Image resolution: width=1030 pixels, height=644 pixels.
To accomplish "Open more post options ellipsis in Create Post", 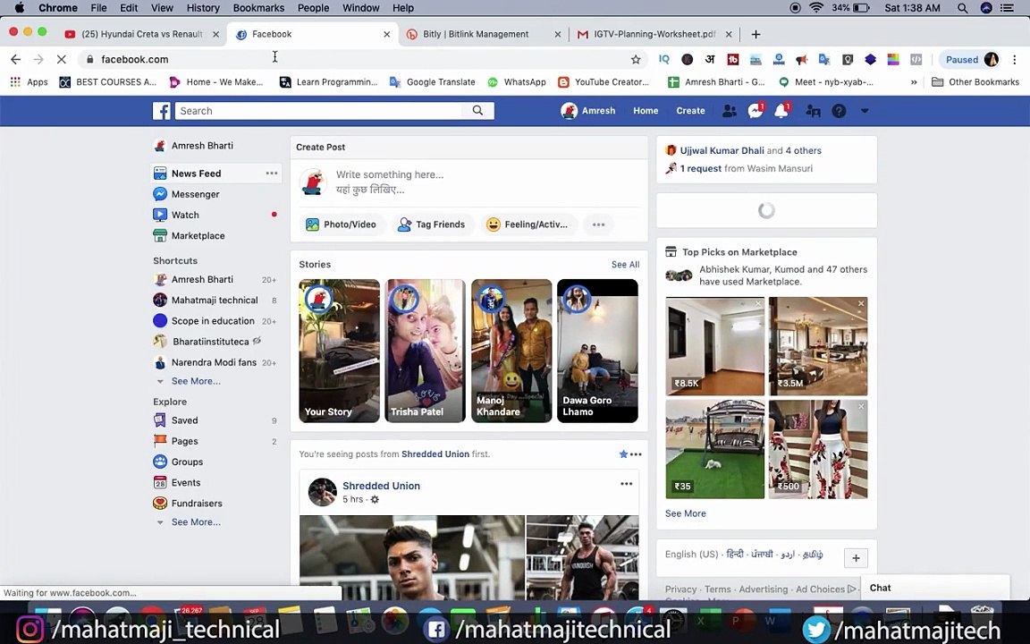I will pyautogui.click(x=598, y=225).
